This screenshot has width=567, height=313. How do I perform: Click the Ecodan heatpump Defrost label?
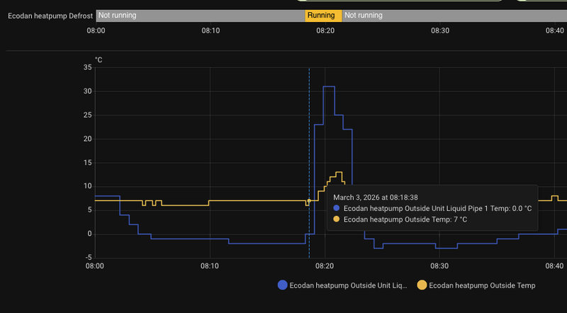(x=50, y=16)
